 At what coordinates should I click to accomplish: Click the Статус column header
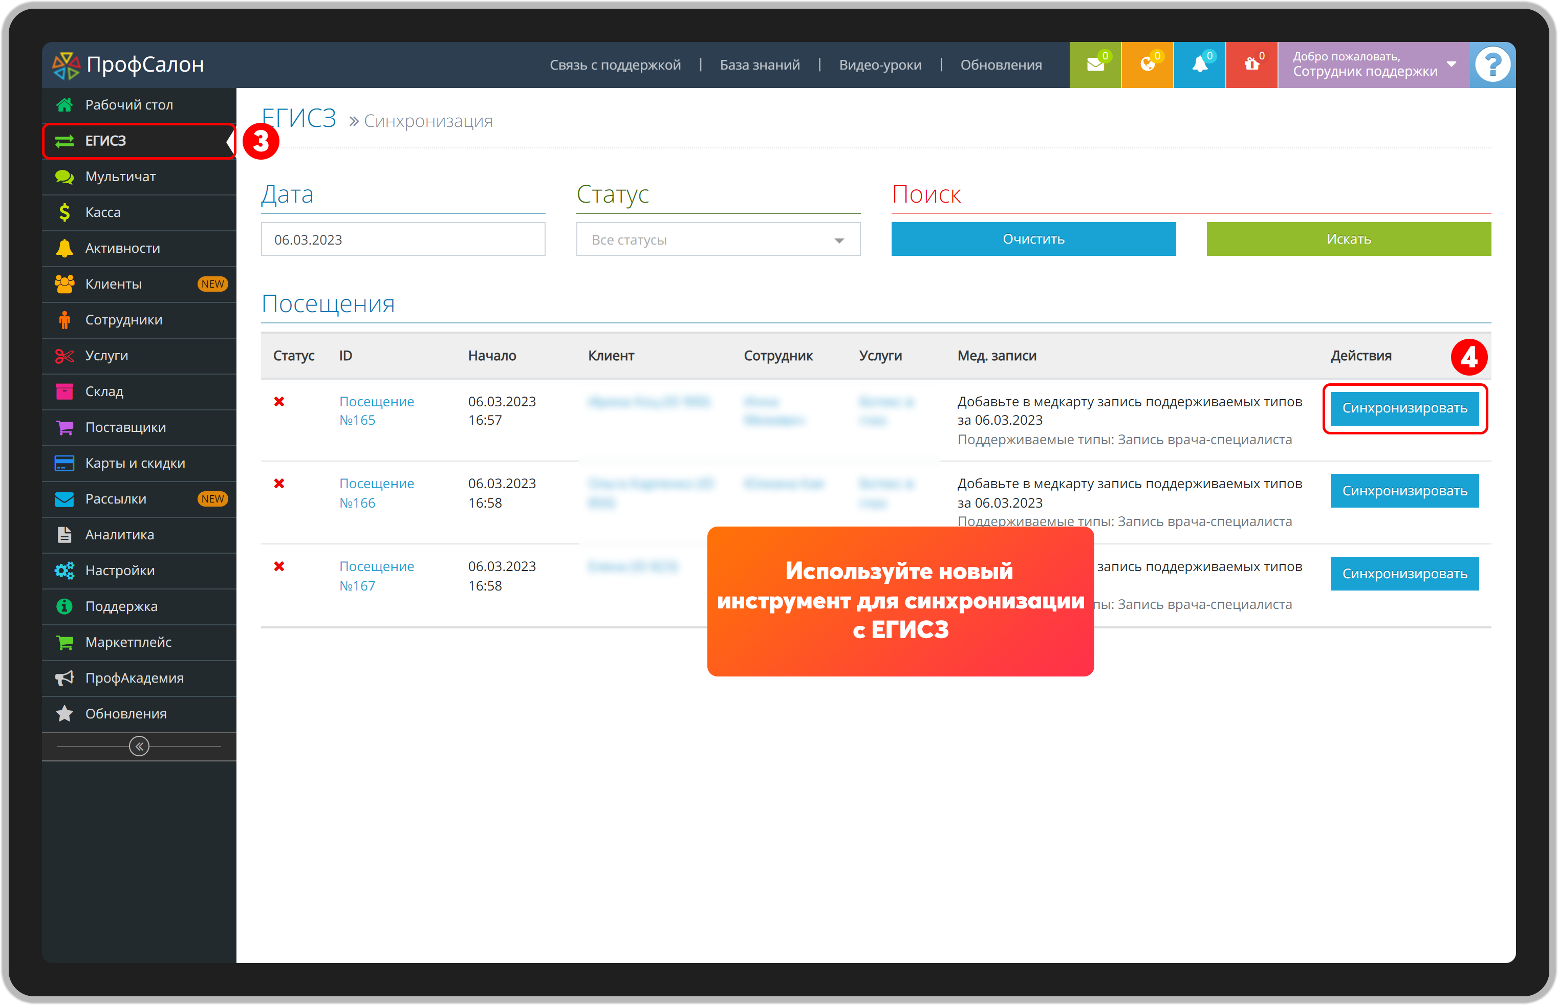coord(293,356)
